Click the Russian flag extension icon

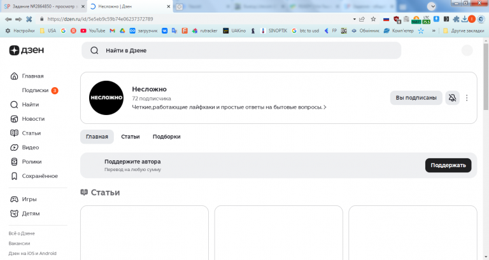pyautogui.click(x=386, y=19)
